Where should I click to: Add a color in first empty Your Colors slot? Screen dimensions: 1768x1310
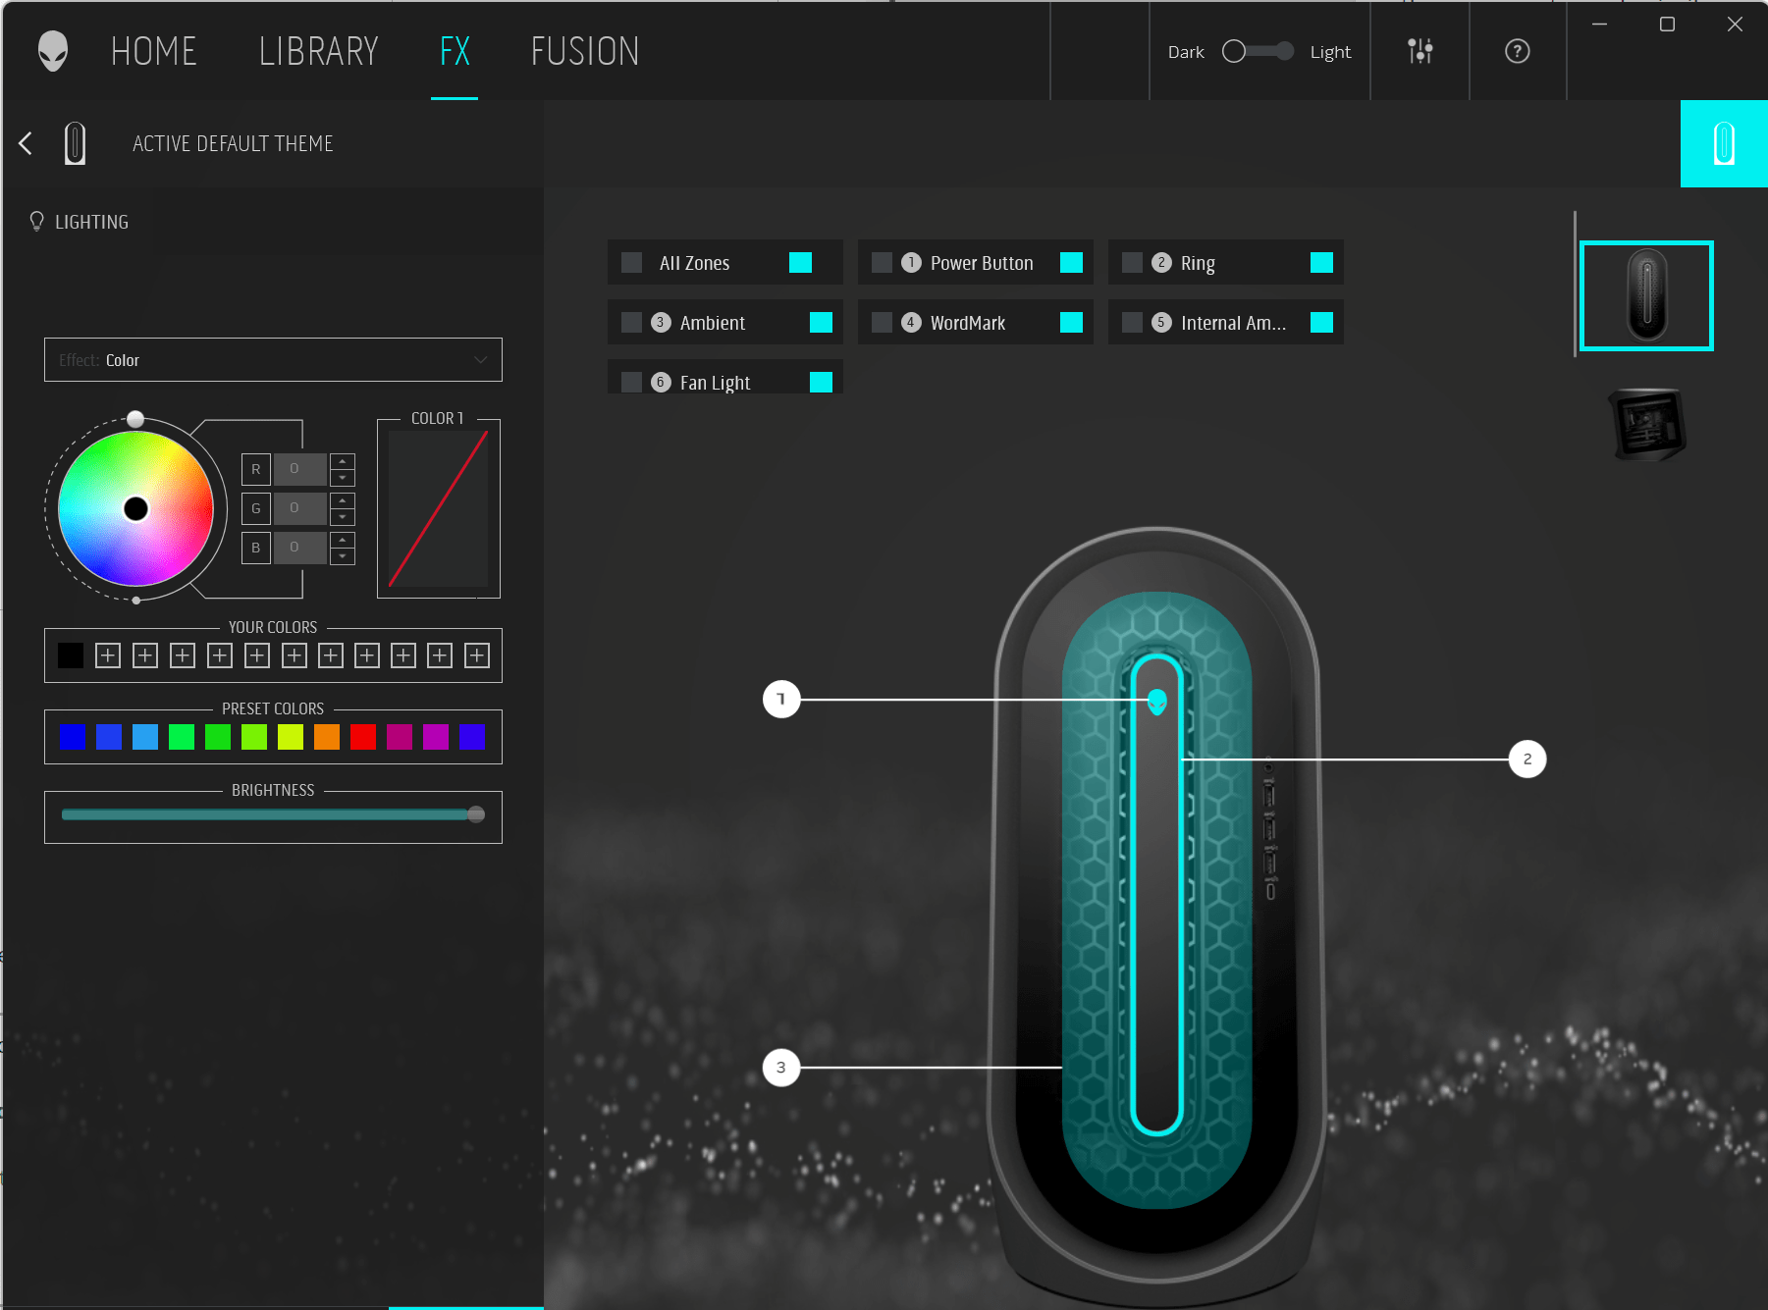coord(108,655)
